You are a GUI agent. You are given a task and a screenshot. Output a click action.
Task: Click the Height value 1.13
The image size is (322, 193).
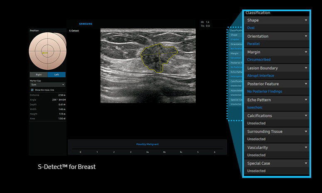click(62, 114)
